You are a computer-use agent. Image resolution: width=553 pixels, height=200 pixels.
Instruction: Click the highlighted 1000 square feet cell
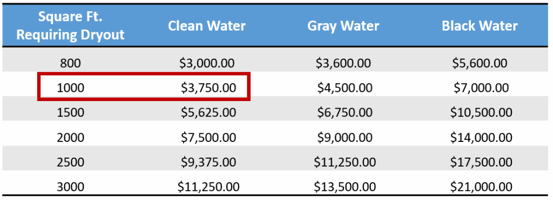[70, 88]
